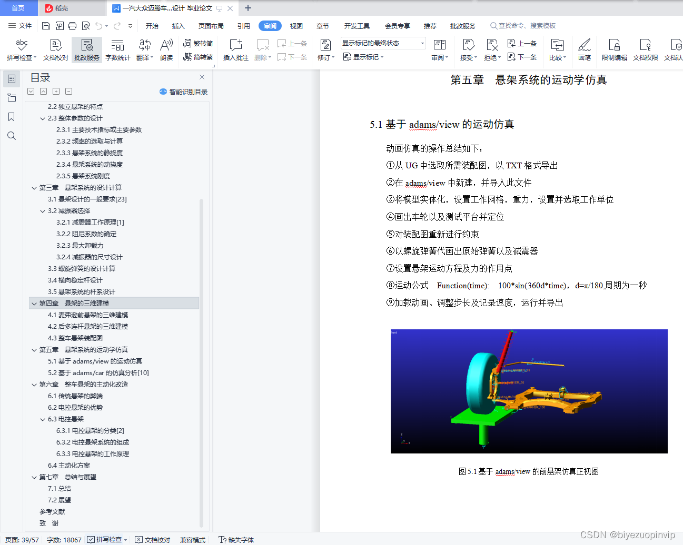Convert text with 繁转简
This screenshot has height=545, width=683.
tap(198, 44)
